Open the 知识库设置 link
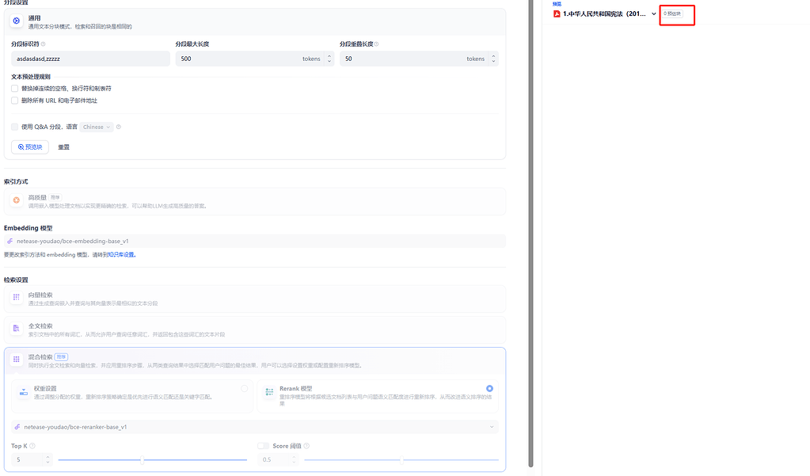 click(121, 254)
